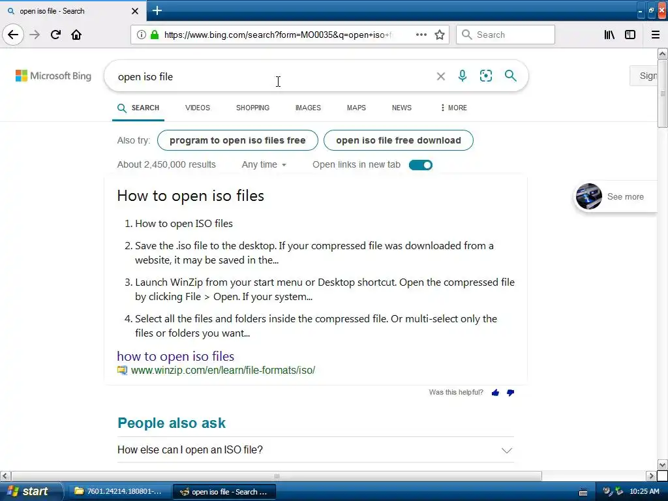Open the page actions three-dot menu
Viewport: 668px width, 501px height.
click(x=421, y=35)
